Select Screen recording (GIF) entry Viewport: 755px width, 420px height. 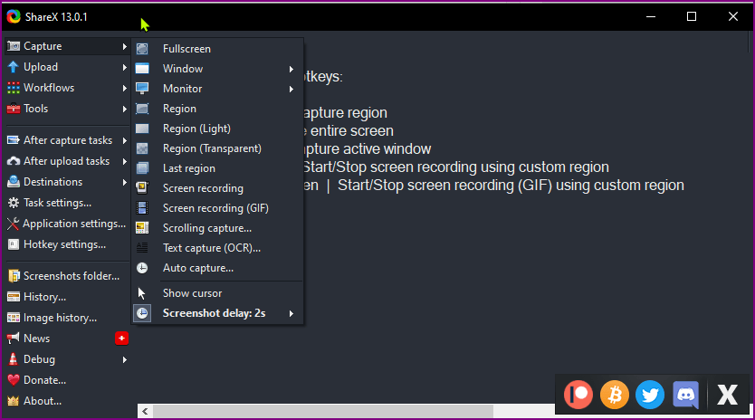(x=217, y=207)
